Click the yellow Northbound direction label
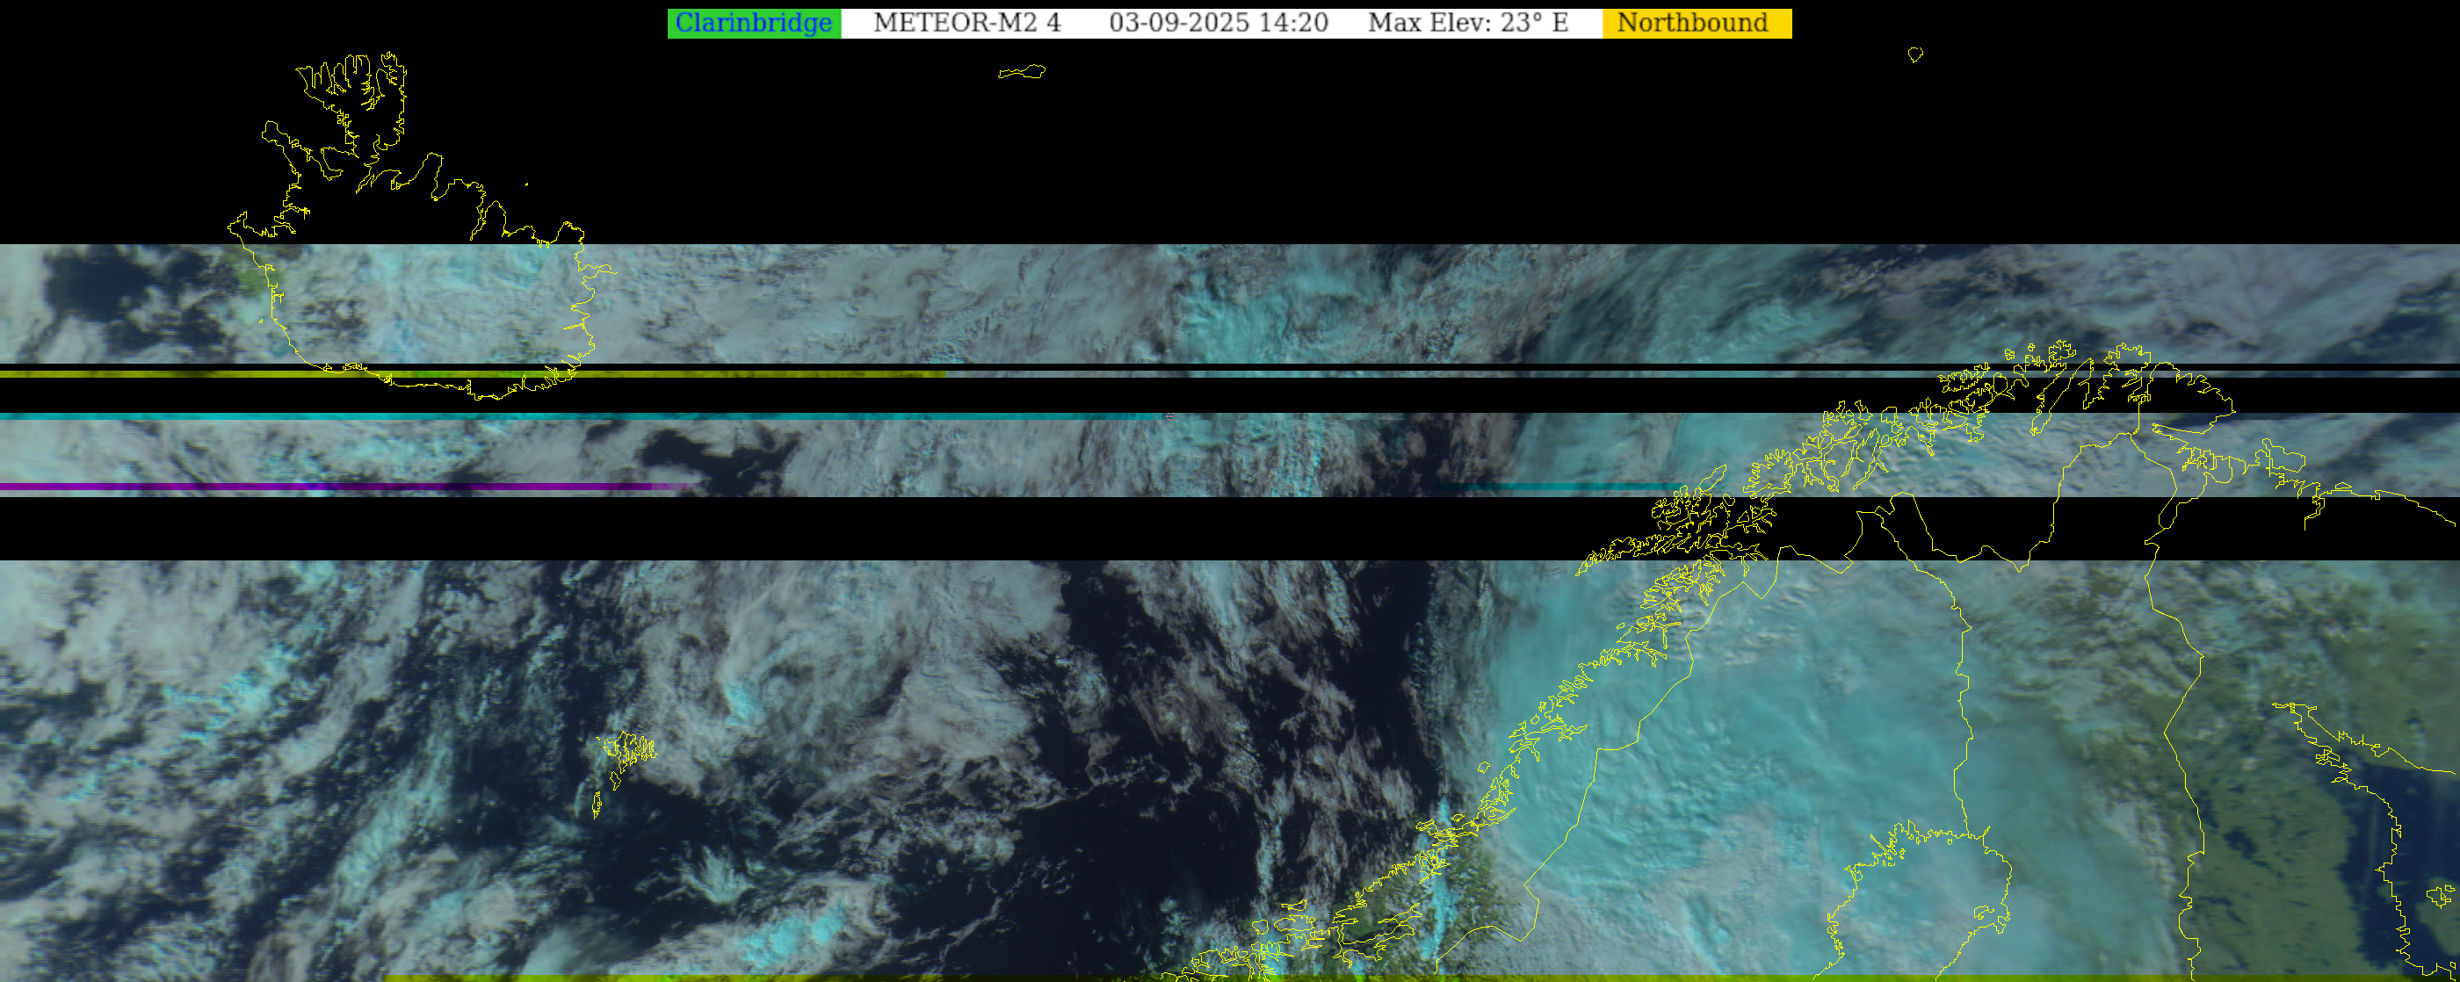This screenshot has width=2460, height=982. tap(1697, 23)
